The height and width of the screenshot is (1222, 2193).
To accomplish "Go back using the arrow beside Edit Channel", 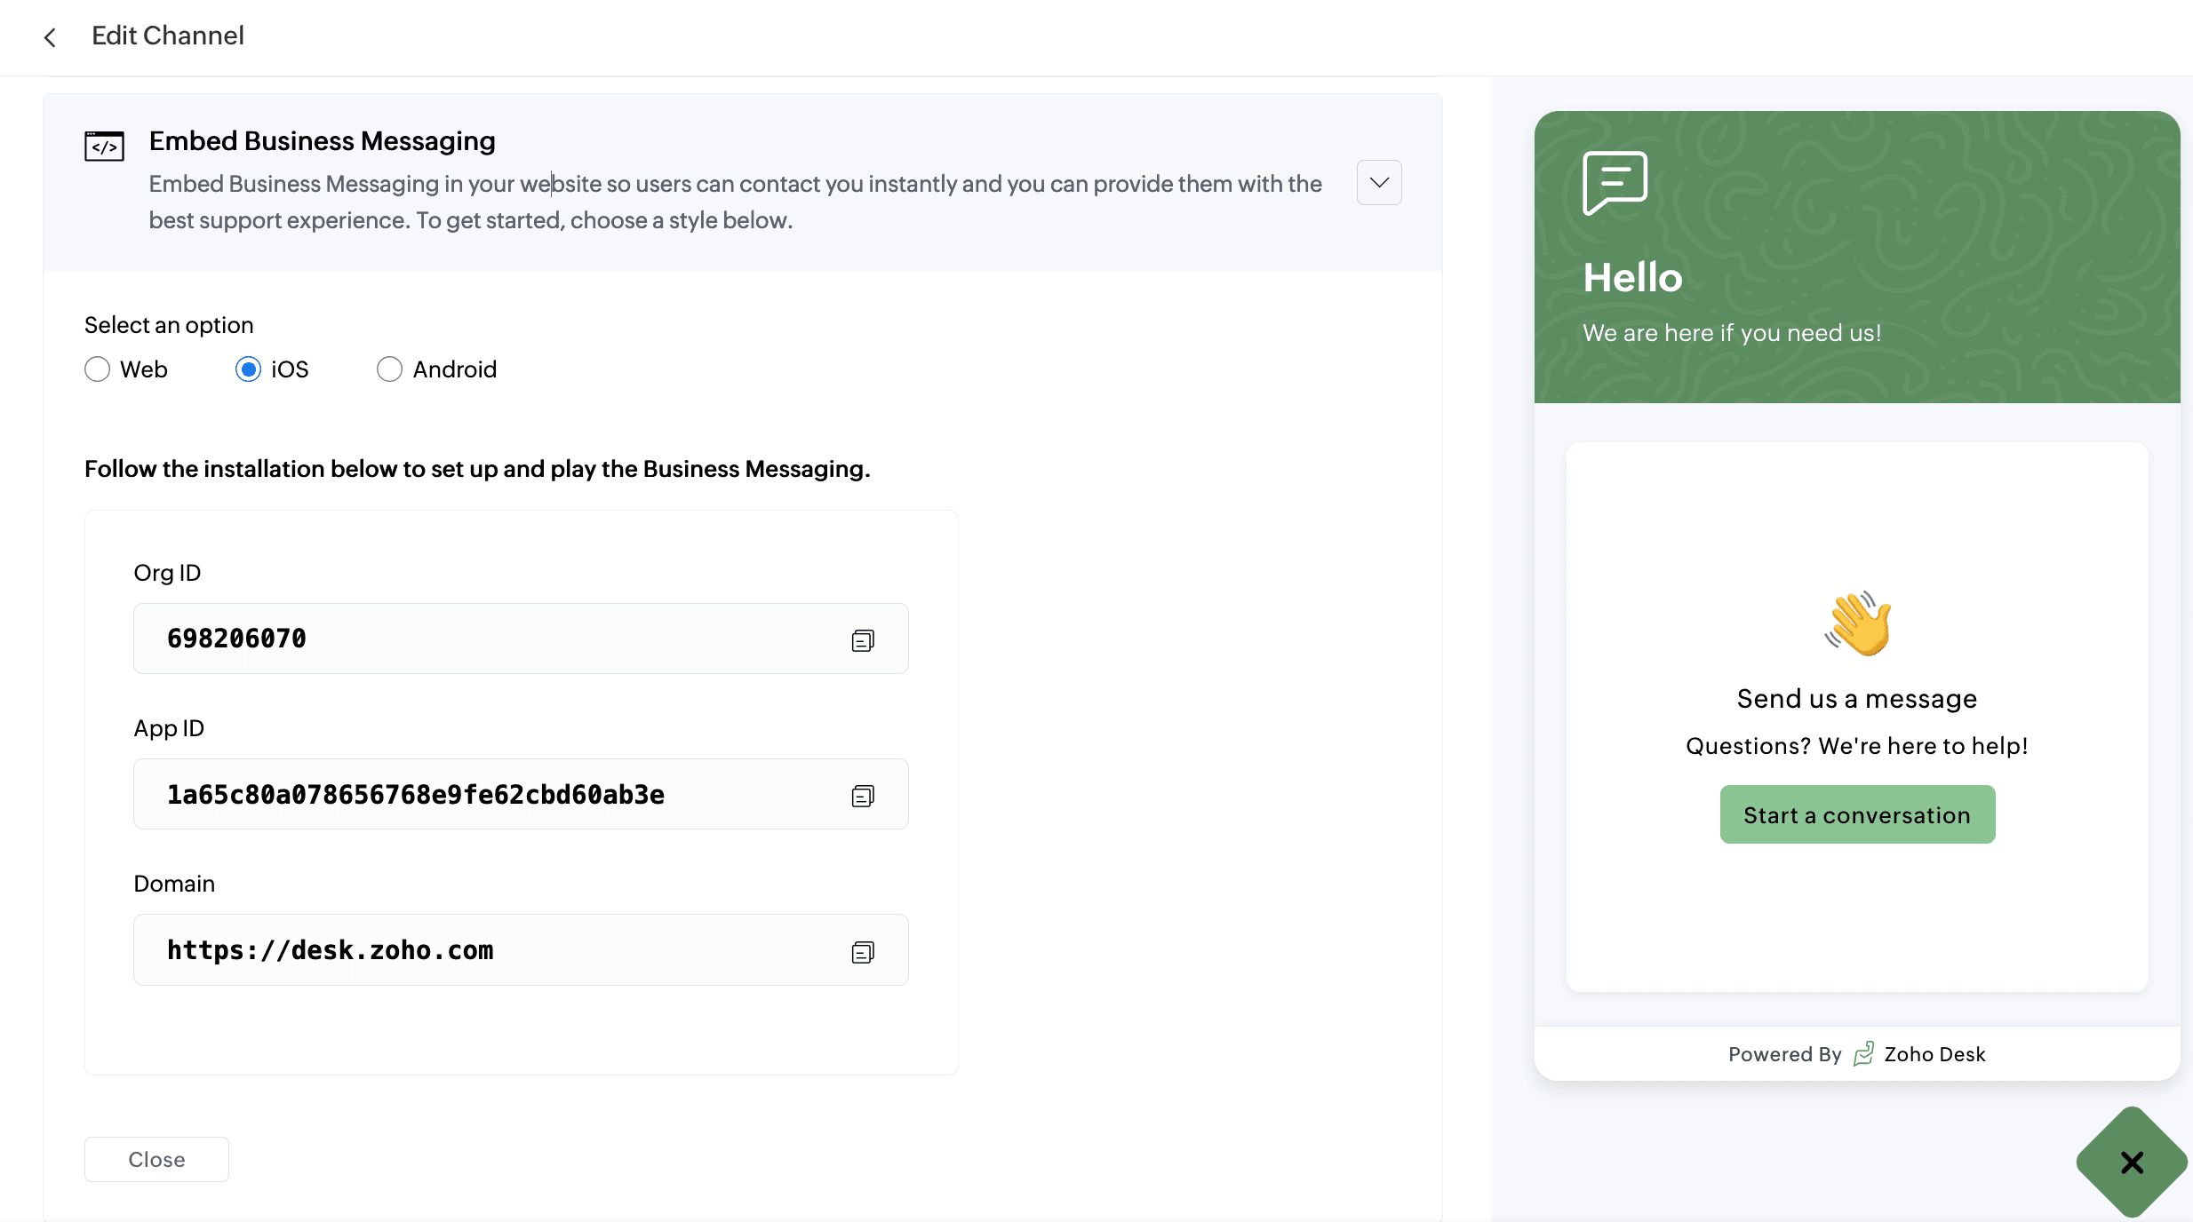I will pos(50,37).
